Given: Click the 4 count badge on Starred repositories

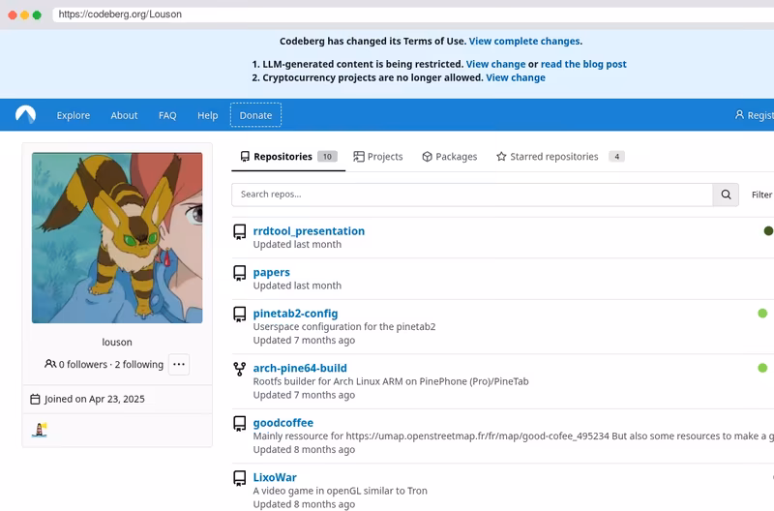Looking at the screenshot, I should point(616,157).
